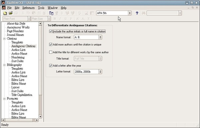This screenshot has width=200, height=128.
Task: Click the blue question mark Help icon
Action: (137, 13)
